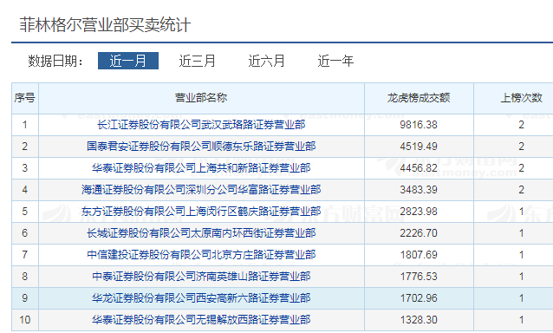The width and height of the screenshot is (553, 333).
Task: Click serial number 3 cell
Action: point(24,168)
